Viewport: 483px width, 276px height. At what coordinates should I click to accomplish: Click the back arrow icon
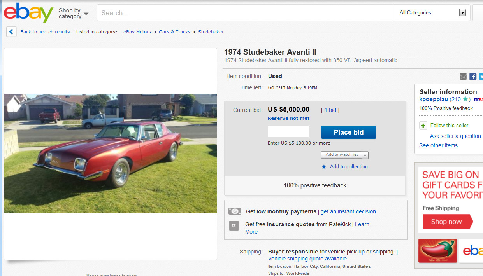(x=11, y=32)
